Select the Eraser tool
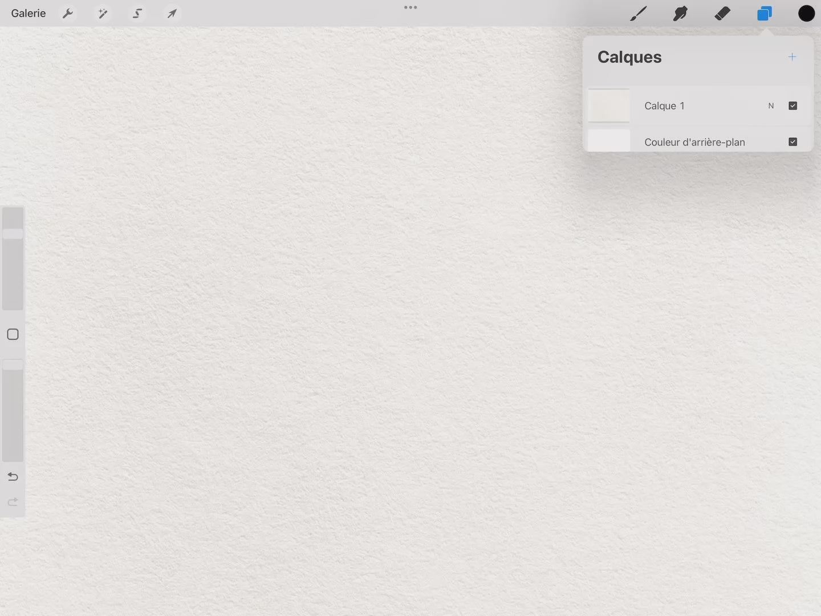This screenshot has width=821, height=616. pyautogui.click(x=722, y=13)
